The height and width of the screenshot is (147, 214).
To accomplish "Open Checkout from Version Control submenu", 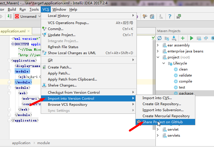I will (89, 92).
